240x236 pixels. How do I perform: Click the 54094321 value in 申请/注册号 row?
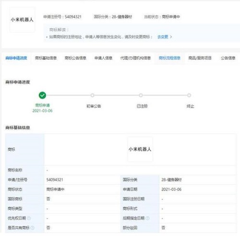[55, 180]
